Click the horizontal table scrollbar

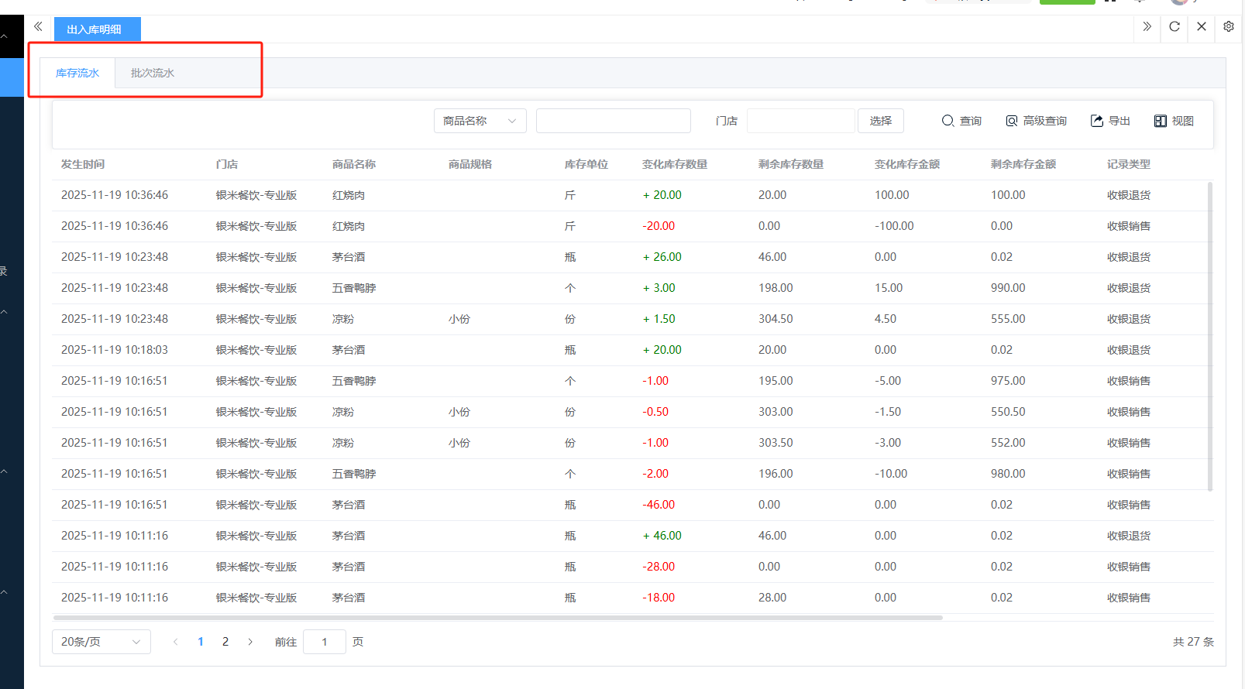[x=497, y=618]
